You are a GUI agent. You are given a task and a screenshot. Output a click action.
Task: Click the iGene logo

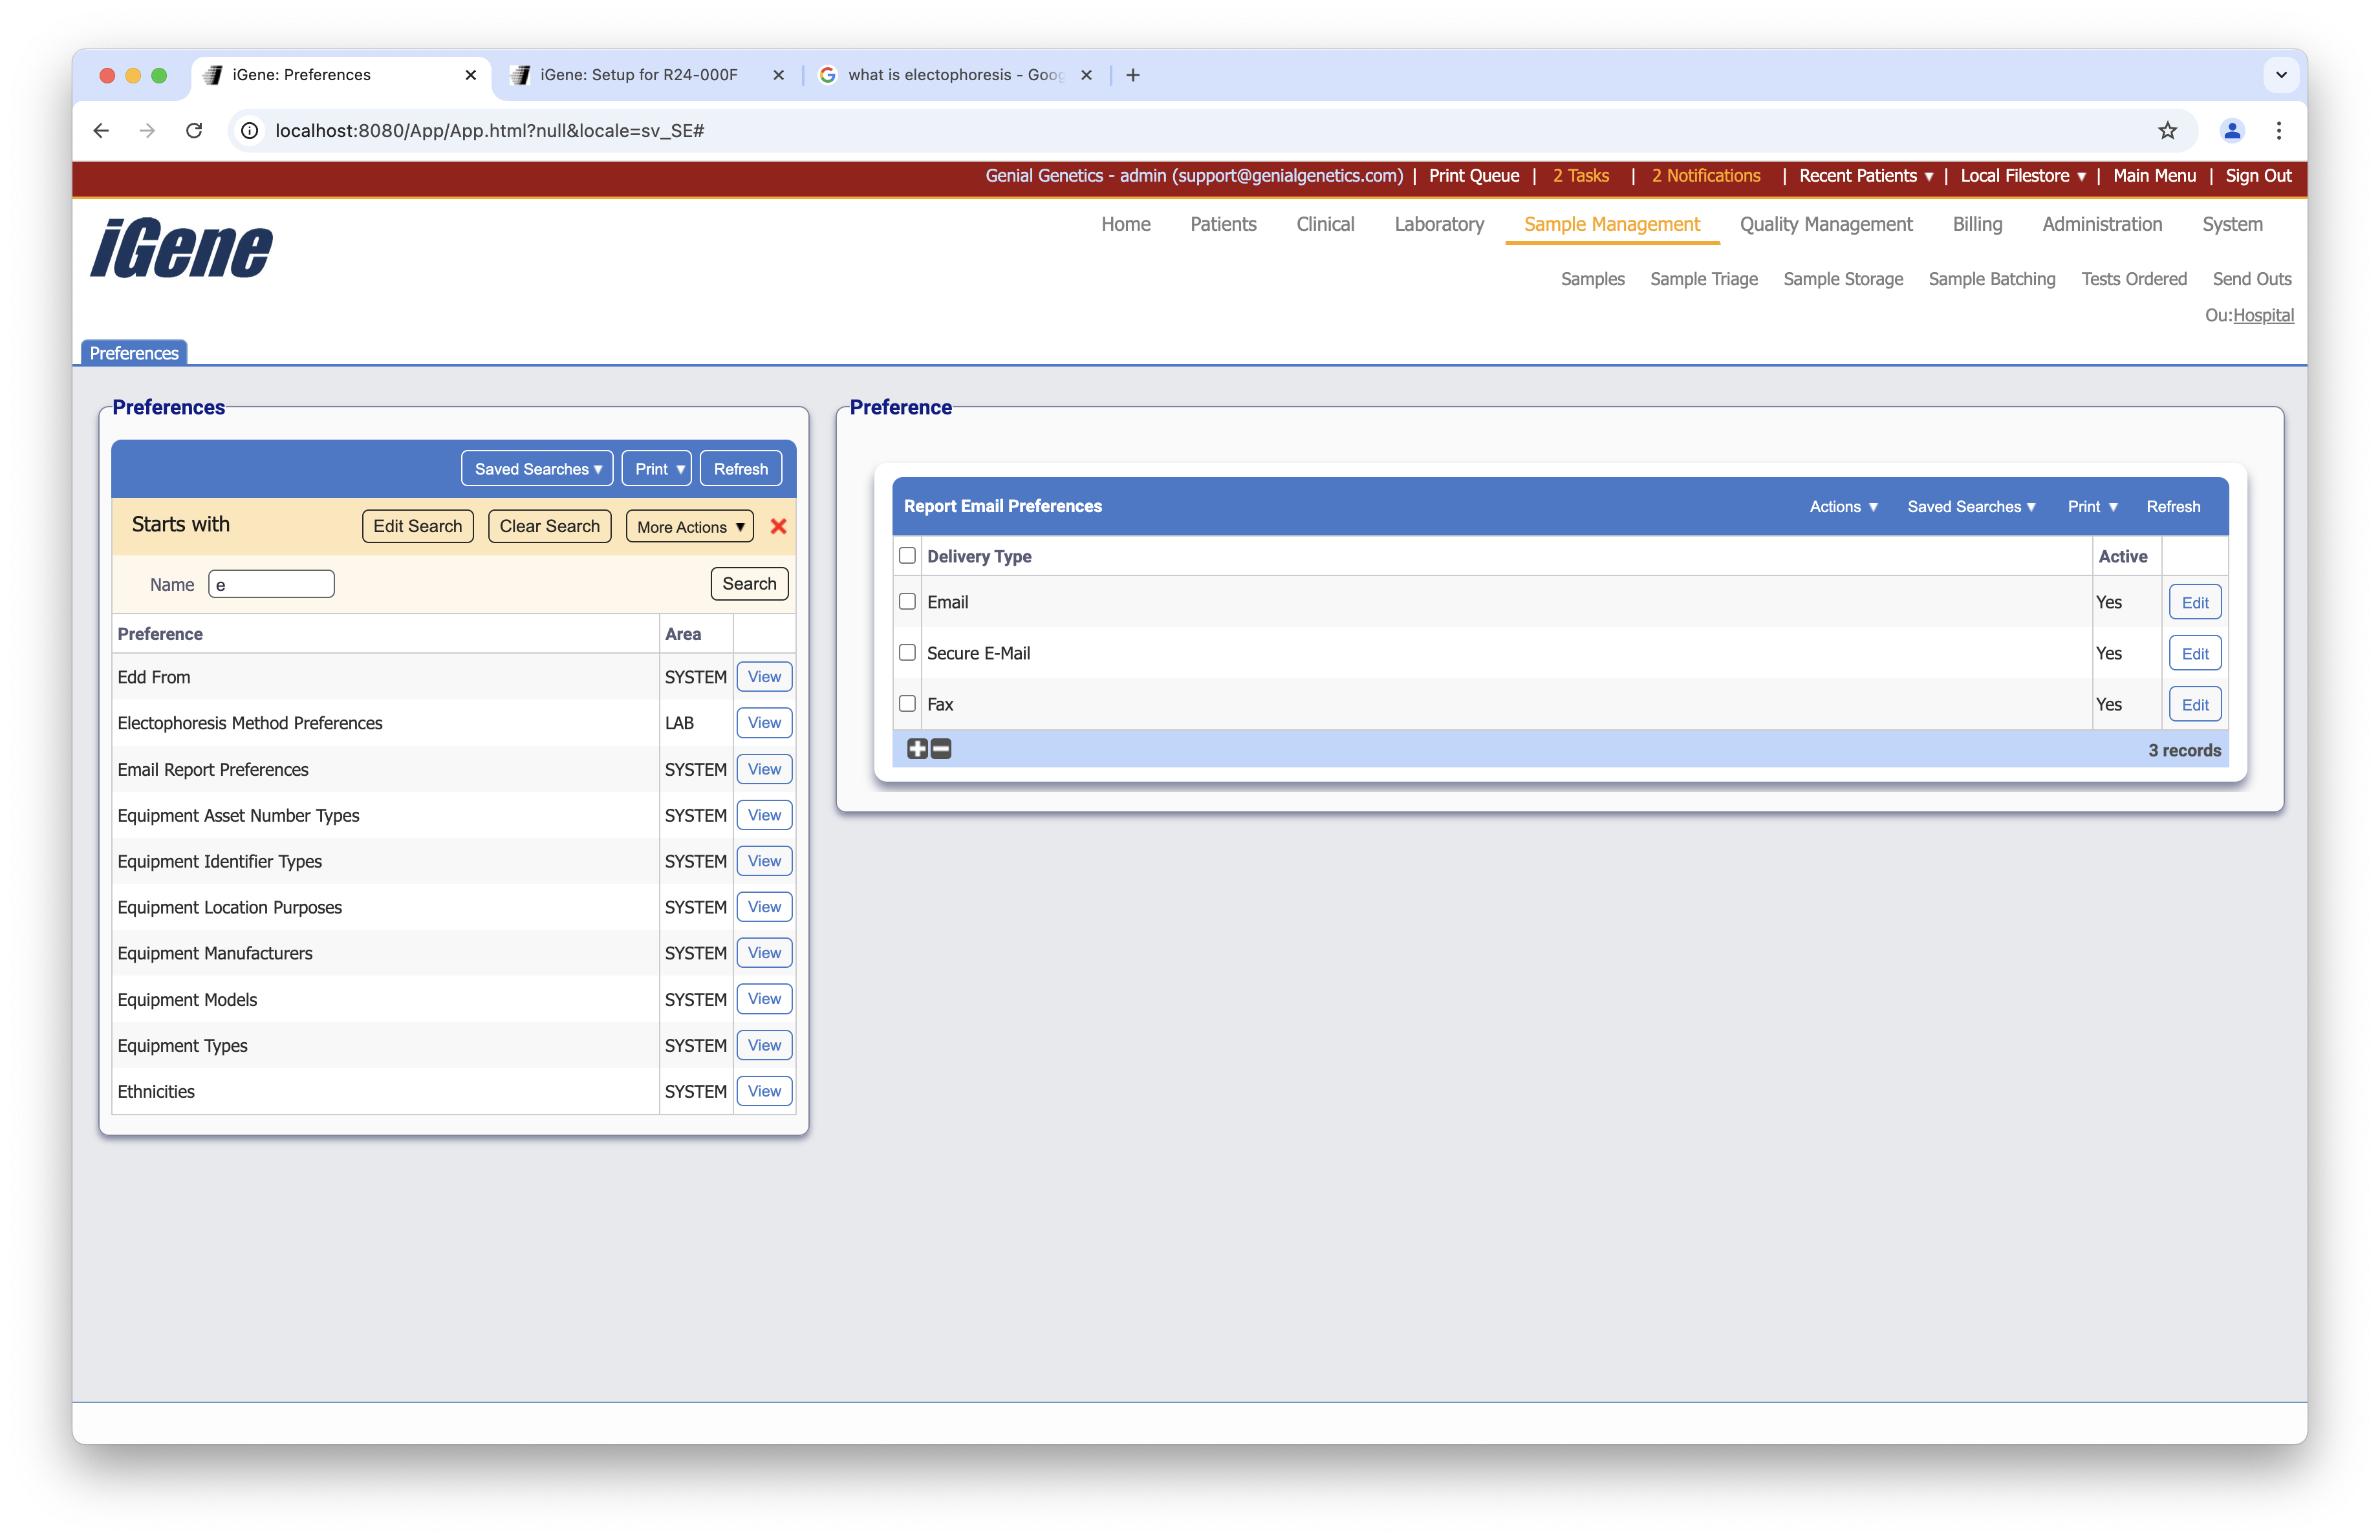180,248
